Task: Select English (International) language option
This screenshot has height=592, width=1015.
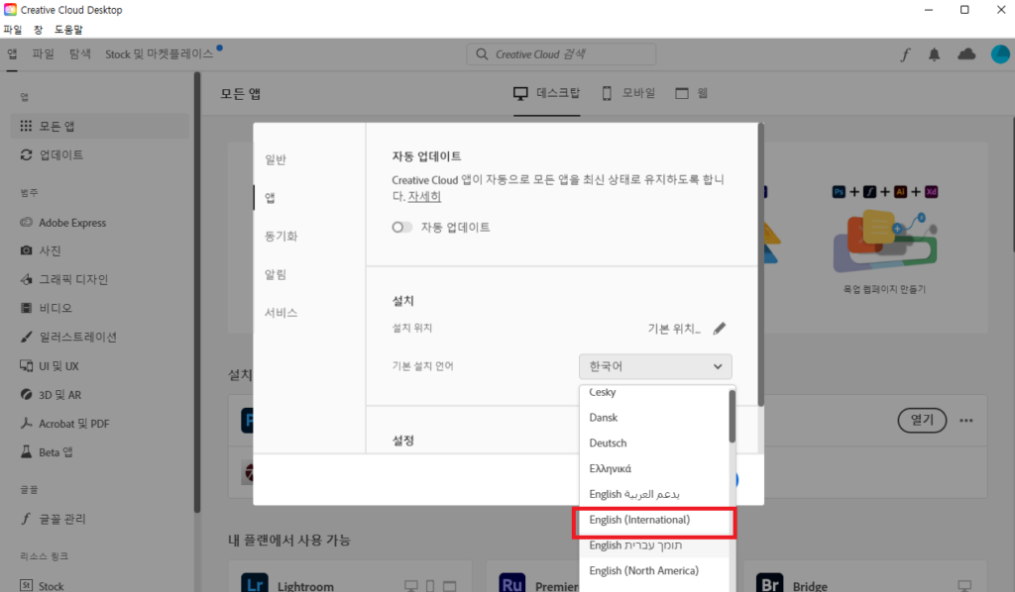Action: click(x=654, y=521)
